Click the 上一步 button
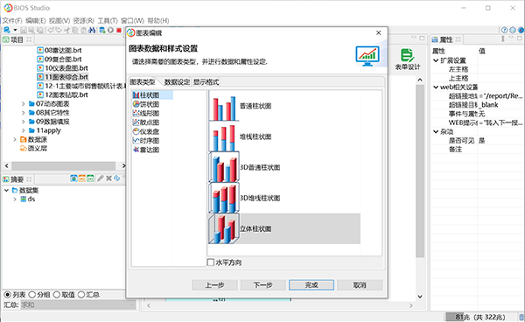The height and width of the screenshot is (322, 525). click(214, 285)
